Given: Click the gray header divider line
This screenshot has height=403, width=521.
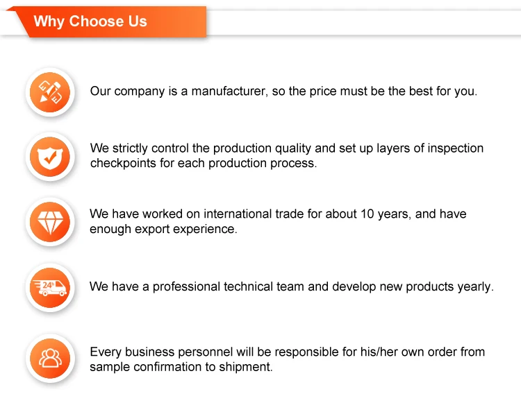Looking at the screenshot, I should point(363,35).
